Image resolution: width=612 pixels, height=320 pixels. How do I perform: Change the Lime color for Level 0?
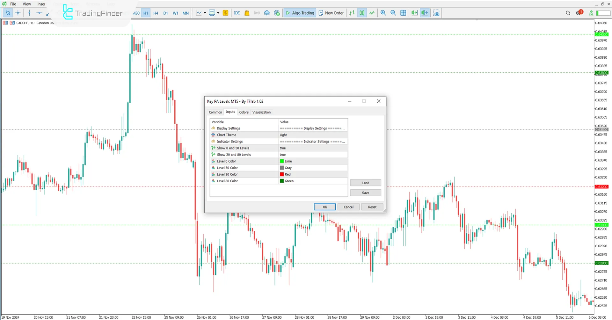pyautogui.click(x=288, y=161)
